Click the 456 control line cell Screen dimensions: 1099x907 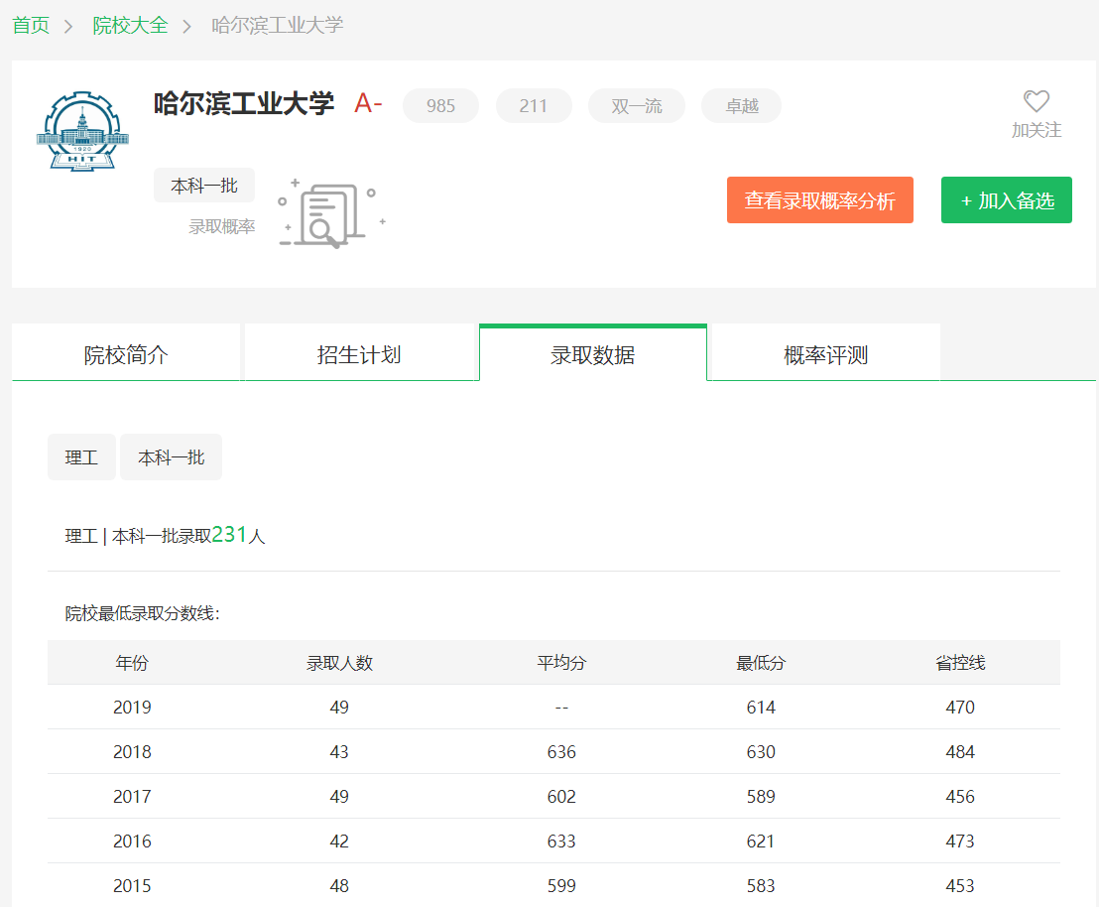tap(960, 797)
